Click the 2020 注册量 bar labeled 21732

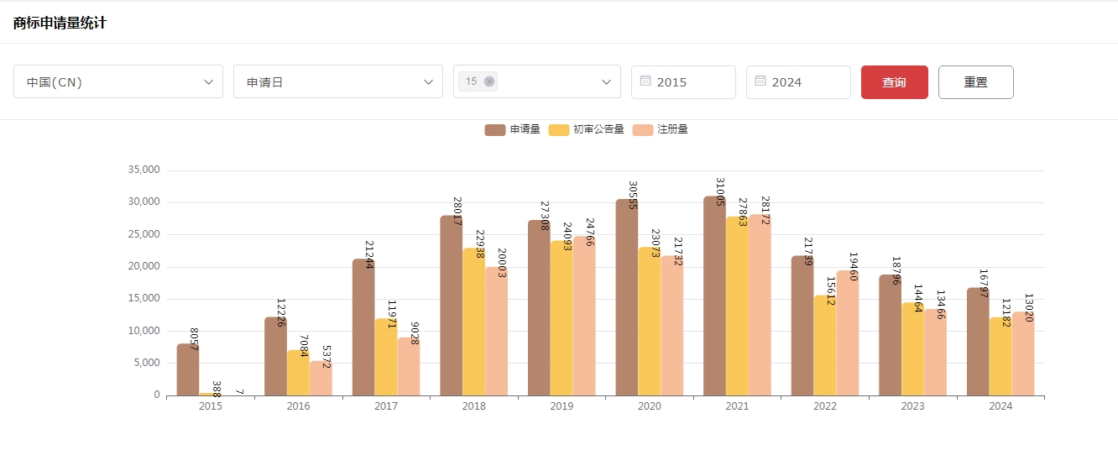(x=671, y=326)
